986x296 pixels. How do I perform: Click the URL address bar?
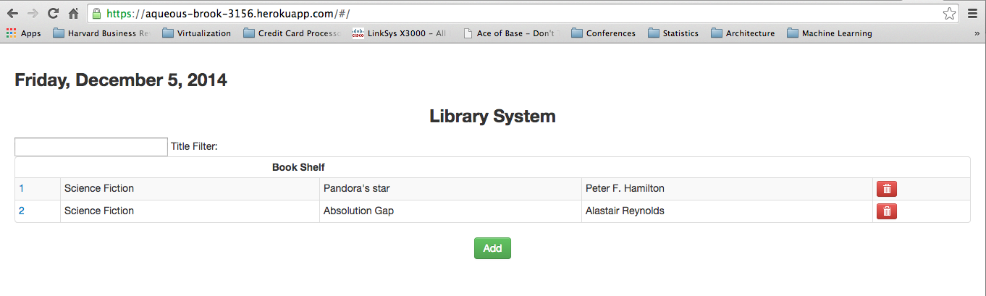[507, 14]
